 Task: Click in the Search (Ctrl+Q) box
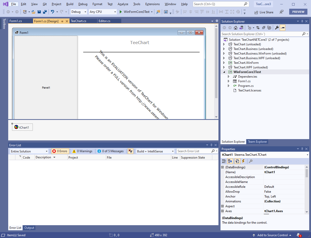click(x=221, y=4)
